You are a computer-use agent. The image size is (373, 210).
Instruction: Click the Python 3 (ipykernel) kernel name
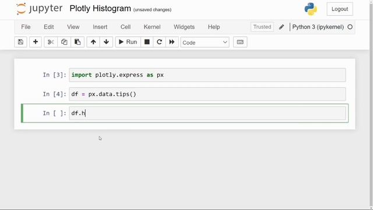tap(318, 27)
